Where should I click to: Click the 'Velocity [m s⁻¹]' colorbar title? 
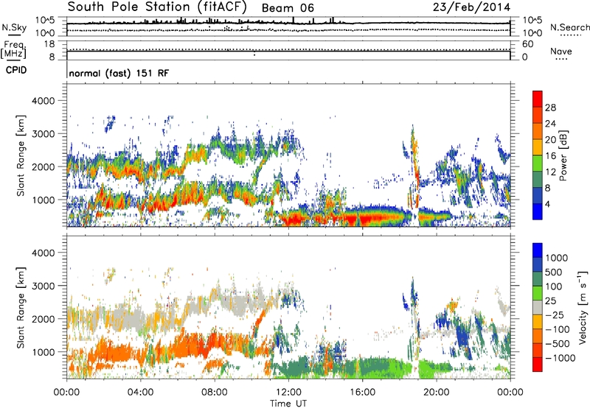(x=583, y=307)
